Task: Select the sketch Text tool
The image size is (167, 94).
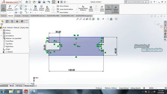Action: pos(31,9)
